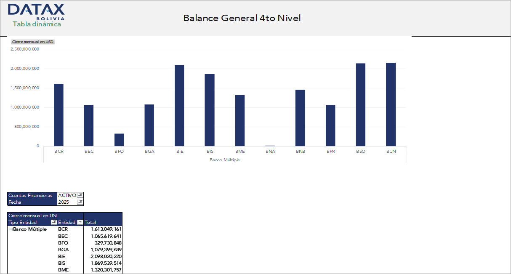Expand the Cuentas Financieras ACTIVO dropdown

[x=80, y=195]
